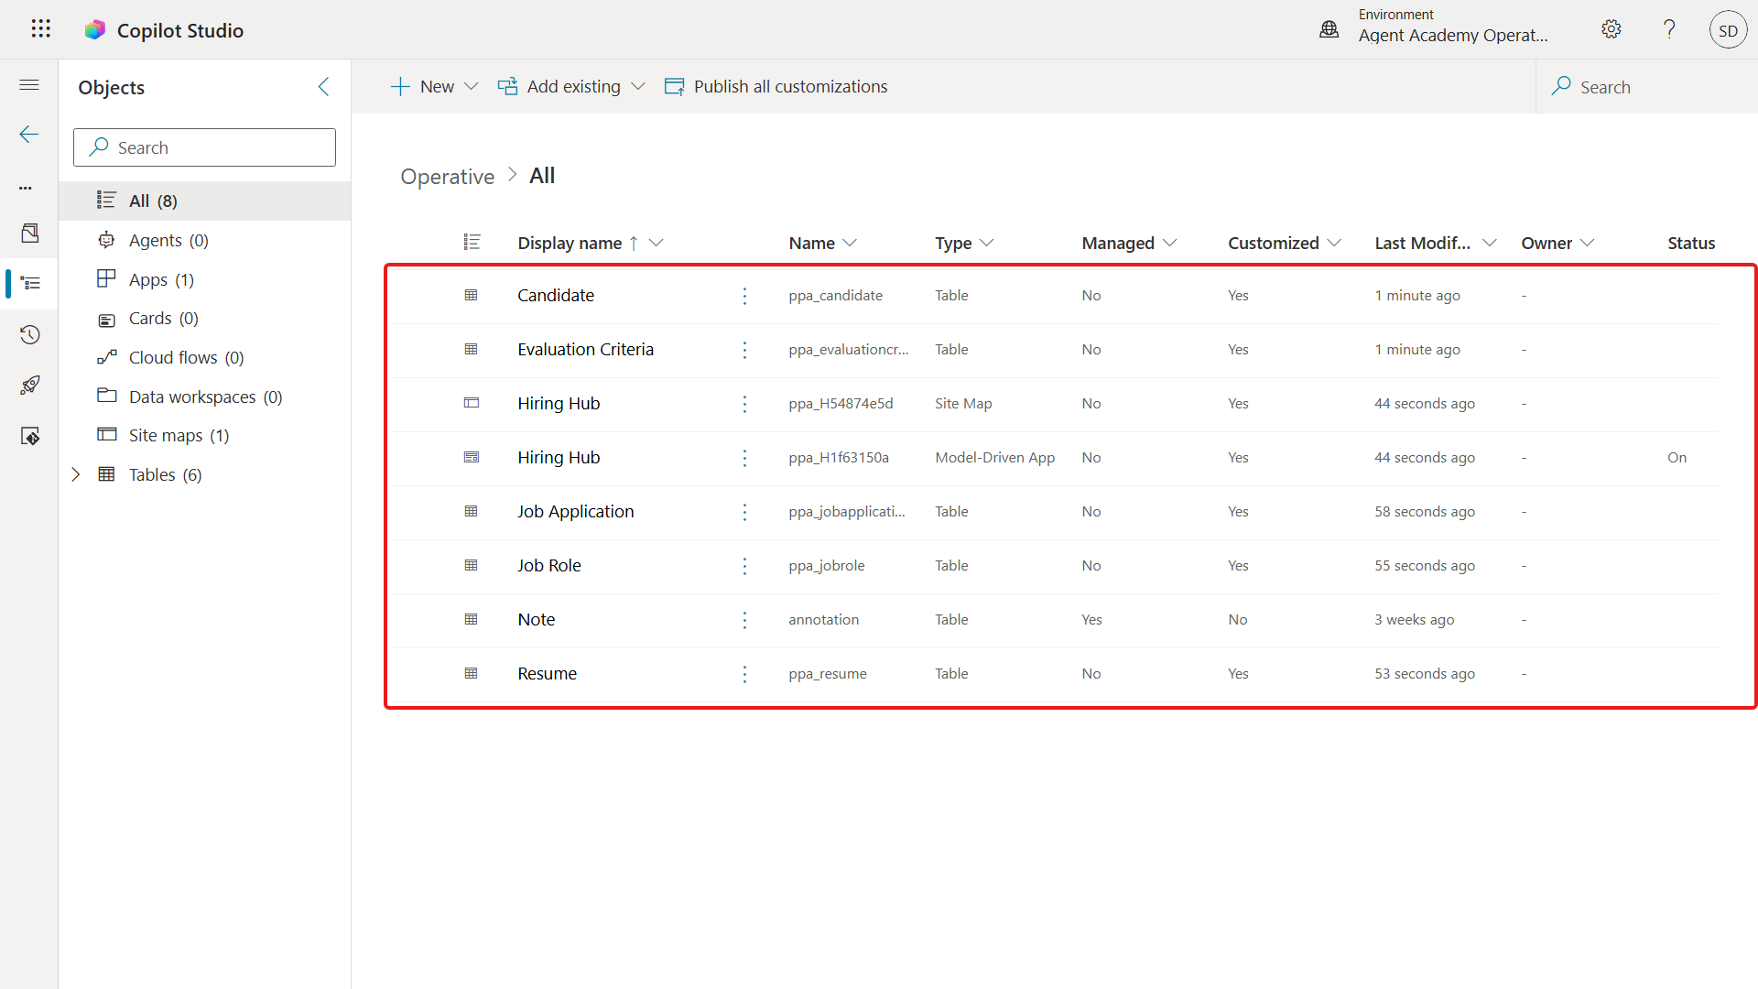
Task: Open the Help question mark icon
Action: (1669, 29)
